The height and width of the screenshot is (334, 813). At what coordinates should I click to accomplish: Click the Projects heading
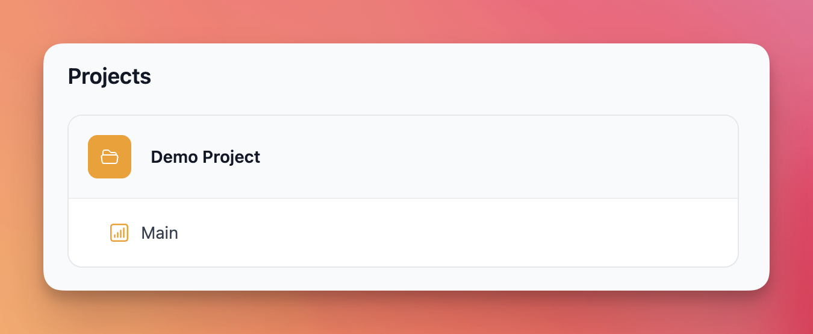coord(109,77)
